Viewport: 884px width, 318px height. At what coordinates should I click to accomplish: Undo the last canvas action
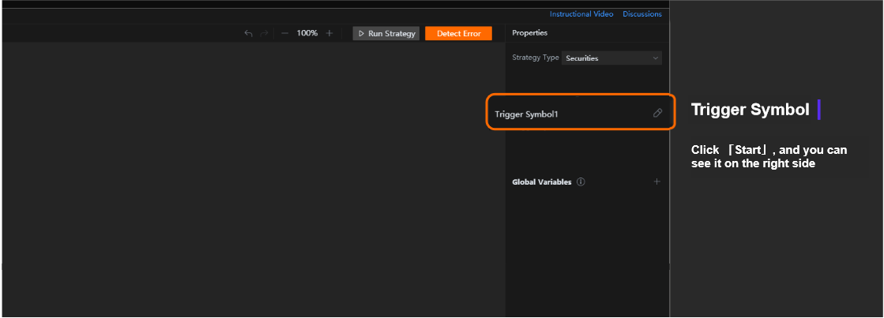[248, 33]
